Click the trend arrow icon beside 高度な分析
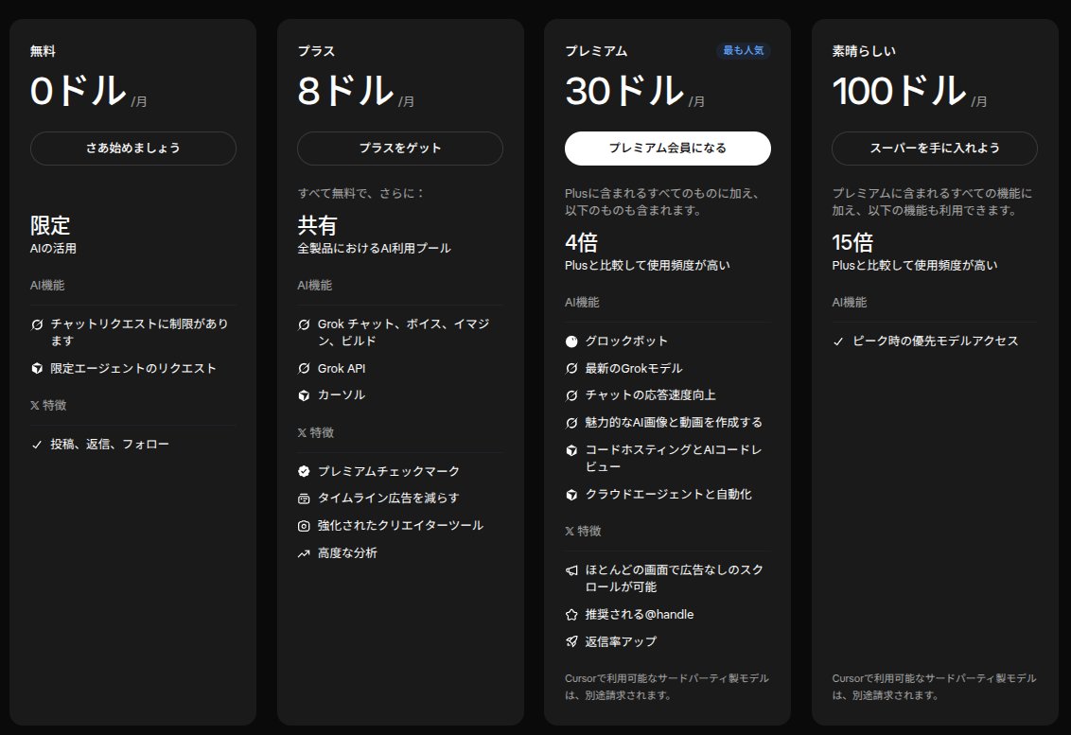Screen dimensions: 1071x735 coord(304,553)
